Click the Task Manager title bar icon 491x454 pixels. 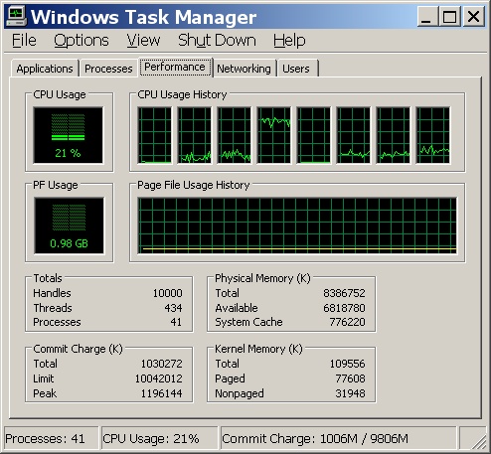click(x=17, y=17)
